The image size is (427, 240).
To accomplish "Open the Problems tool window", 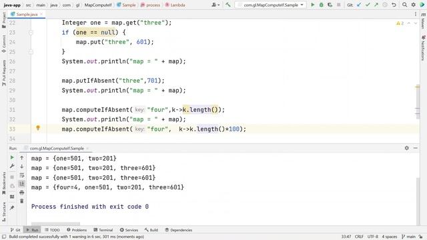I will click(77, 230).
